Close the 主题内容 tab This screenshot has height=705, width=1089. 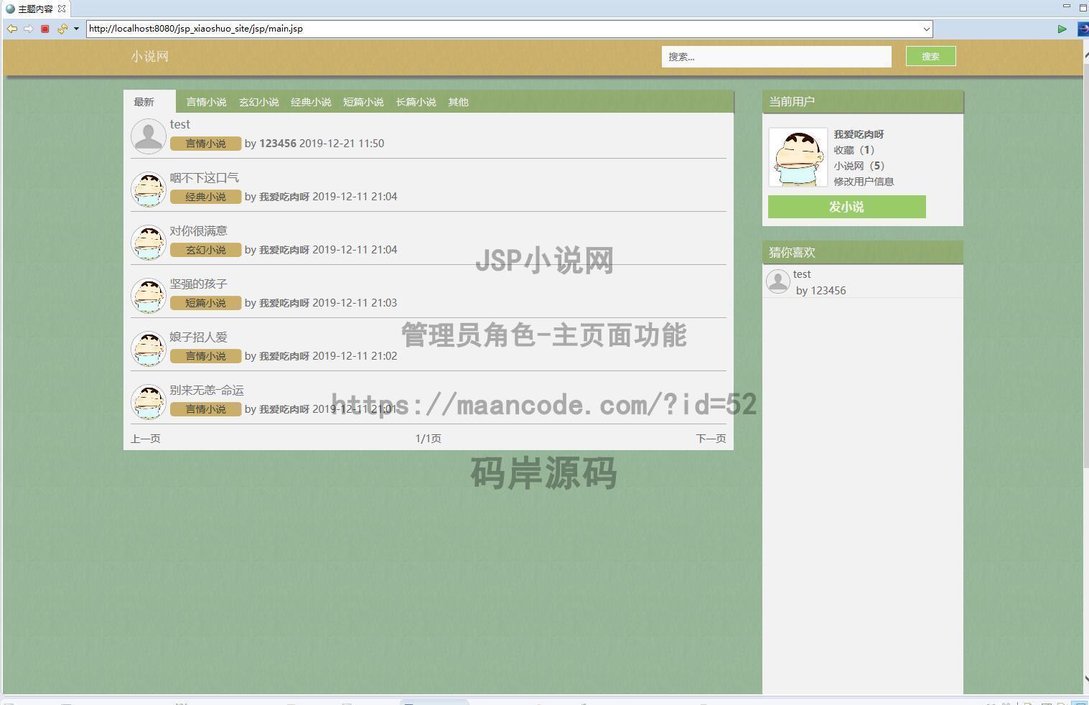tap(62, 9)
